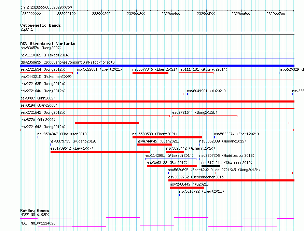The height and width of the screenshot is (231, 304).
Task: Select dgv2358e59 1000GenomesConsortiumPilotProject label
Action: tap(68, 62)
